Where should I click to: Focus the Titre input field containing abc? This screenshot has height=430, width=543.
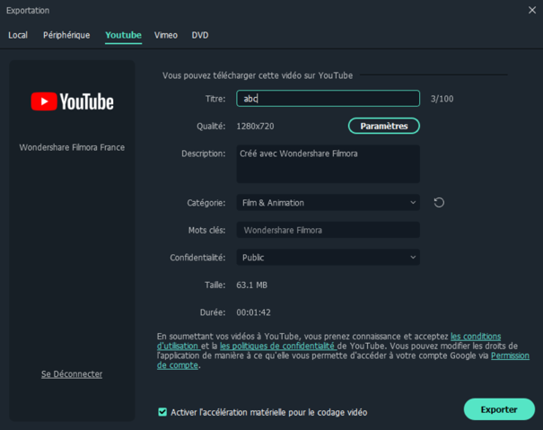(328, 99)
